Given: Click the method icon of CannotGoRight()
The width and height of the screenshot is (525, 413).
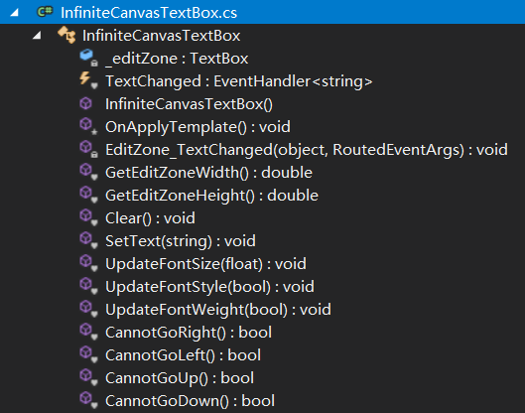Looking at the screenshot, I should coord(88,332).
